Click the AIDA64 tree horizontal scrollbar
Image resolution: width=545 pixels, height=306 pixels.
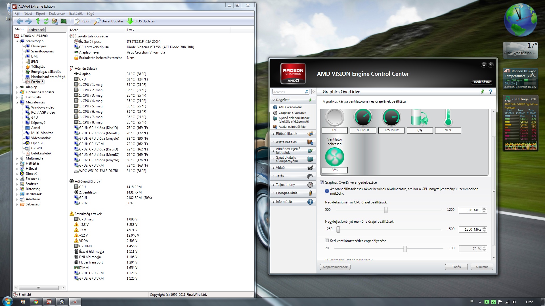[x=39, y=288]
